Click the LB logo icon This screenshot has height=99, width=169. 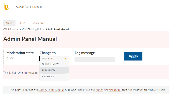[x=6, y=7]
